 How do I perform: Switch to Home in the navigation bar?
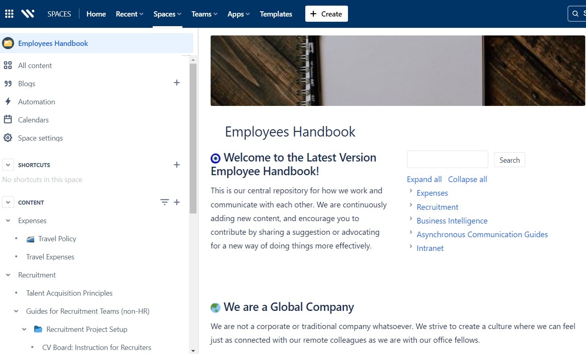pos(96,13)
